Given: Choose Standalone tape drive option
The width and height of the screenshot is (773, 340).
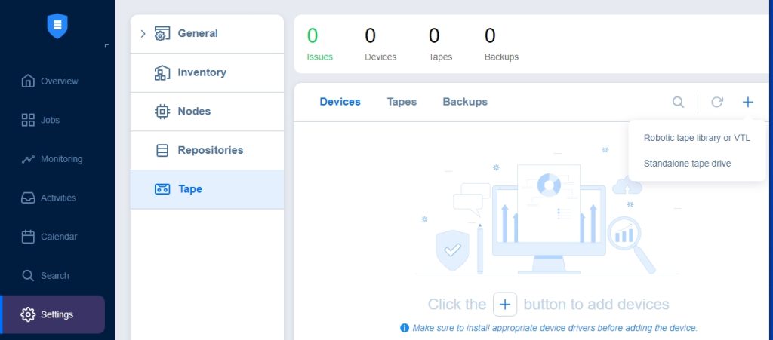Looking at the screenshot, I should tap(687, 164).
